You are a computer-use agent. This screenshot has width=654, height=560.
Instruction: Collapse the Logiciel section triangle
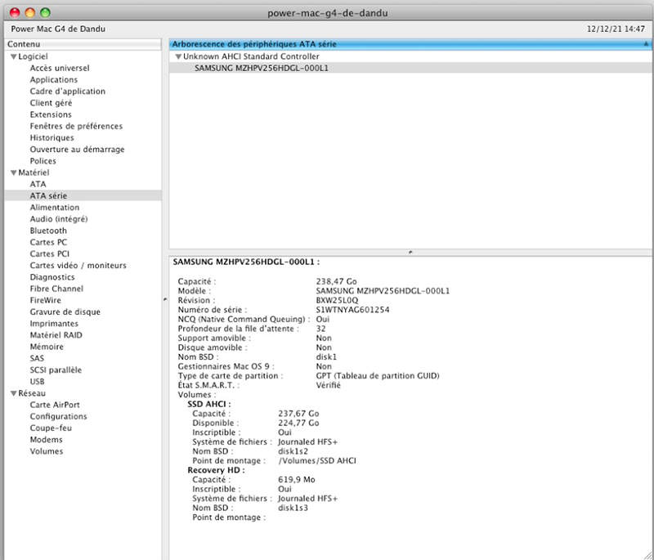click(13, 57)
